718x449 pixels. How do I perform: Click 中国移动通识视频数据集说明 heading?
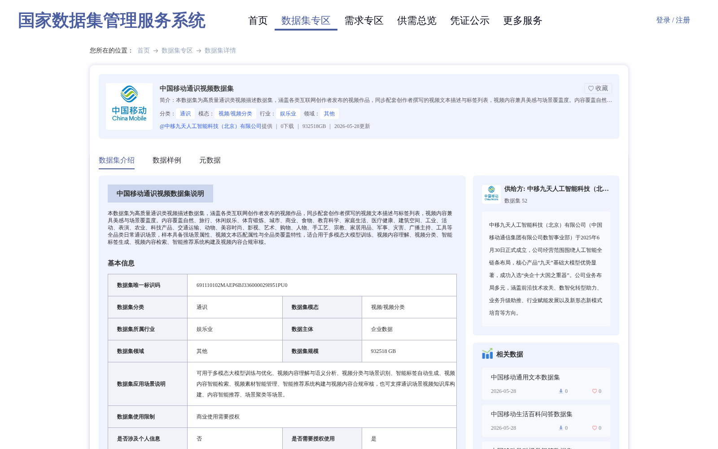coord(160,194)
